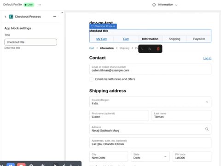This screenshot has height=166, width=221.
Task: Select the Shipping step tab
Action: point(174,39)
